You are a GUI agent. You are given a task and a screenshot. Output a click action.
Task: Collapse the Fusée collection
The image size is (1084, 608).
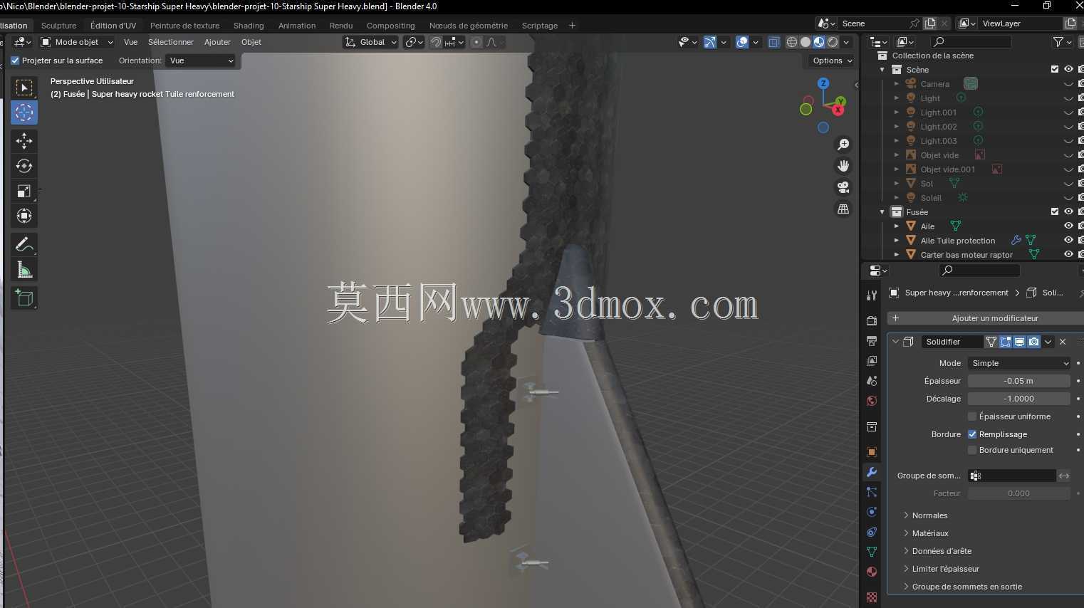click(882, 212)
